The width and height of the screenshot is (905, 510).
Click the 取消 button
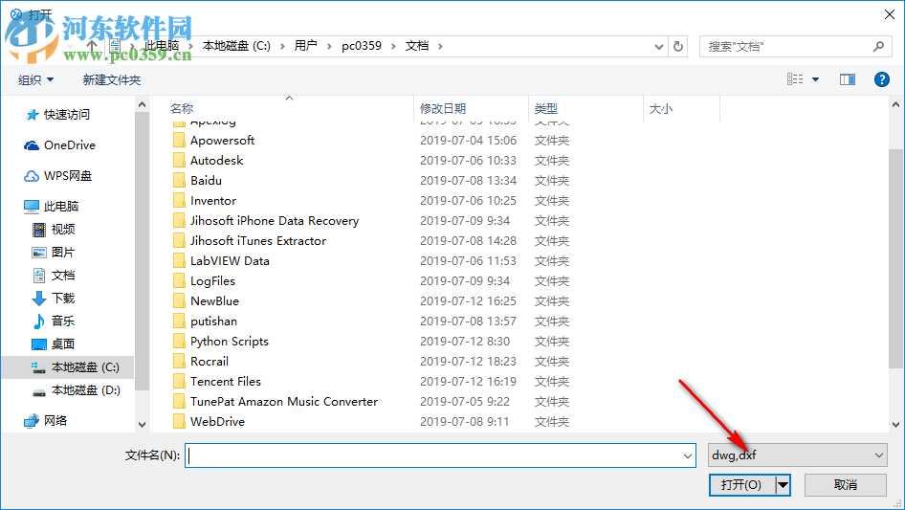846,485
